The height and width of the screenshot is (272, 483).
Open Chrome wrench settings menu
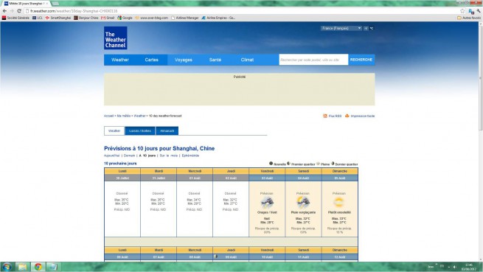[479, 11]
